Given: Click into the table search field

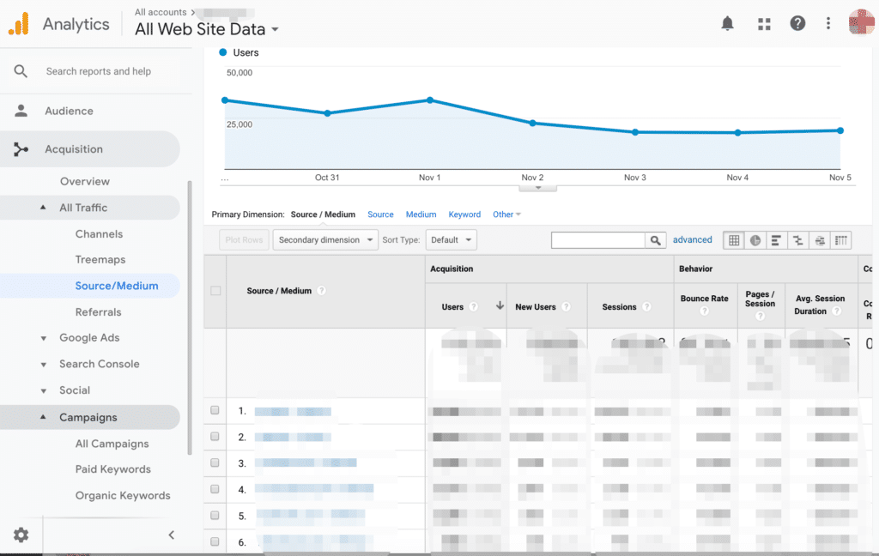Looking at the screenshot, I should (597, 240).
